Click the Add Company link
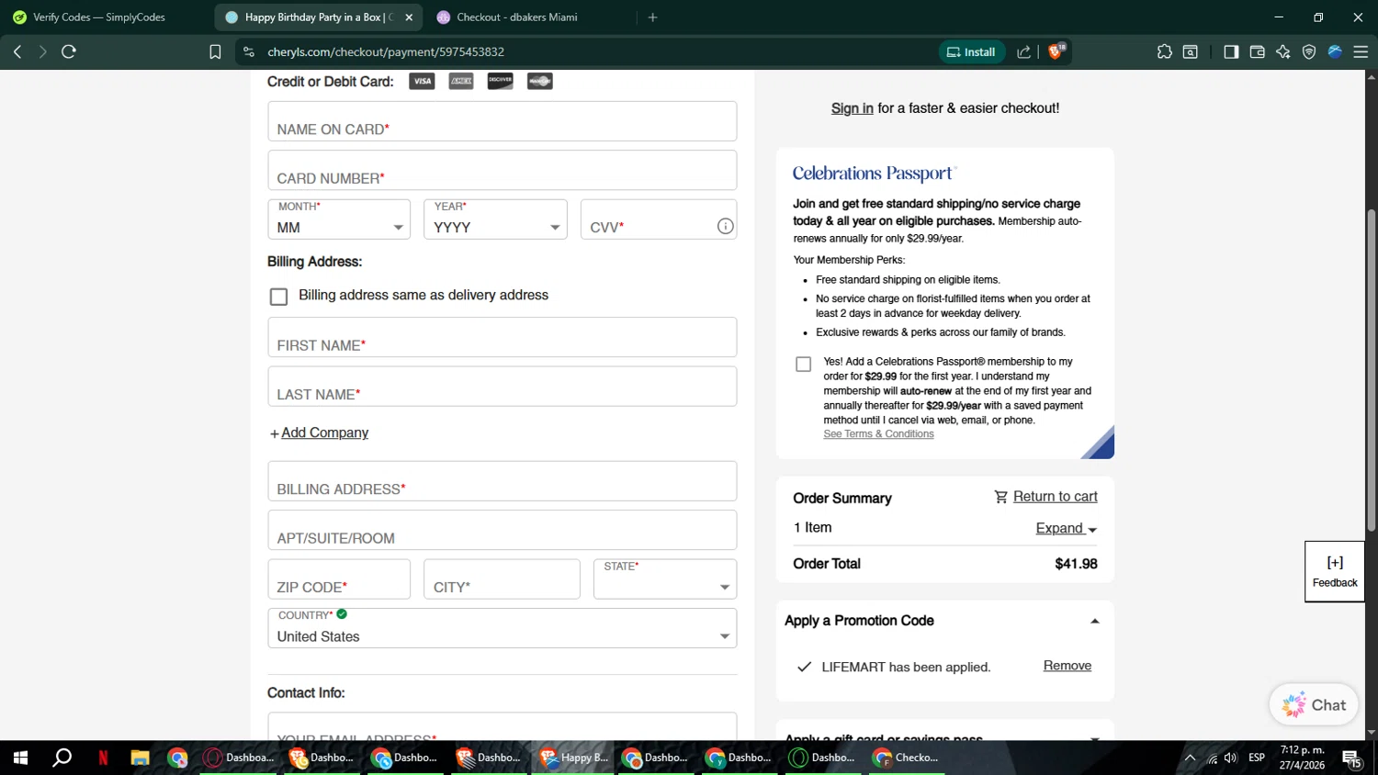 pos(324,432)
